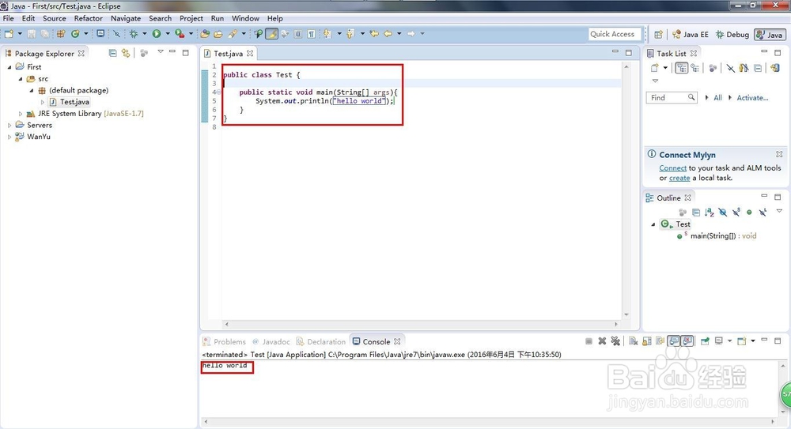Toggle Show Console on Standard Out change
Image resolution: width=791 pixels, height=429 pixels.
[673, 341]
